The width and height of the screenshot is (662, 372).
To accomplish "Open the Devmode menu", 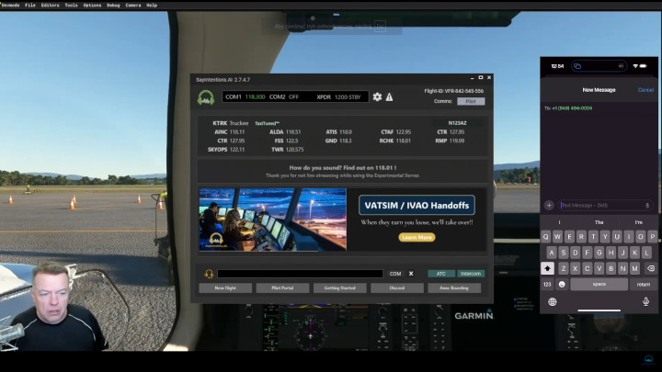I will pos(10,6).
